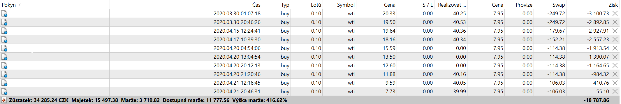Select the S / L value of 13.50 trade

pyautogui.click(x=428, y=57)
